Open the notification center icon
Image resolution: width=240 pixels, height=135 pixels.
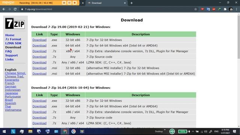[234, 132]
